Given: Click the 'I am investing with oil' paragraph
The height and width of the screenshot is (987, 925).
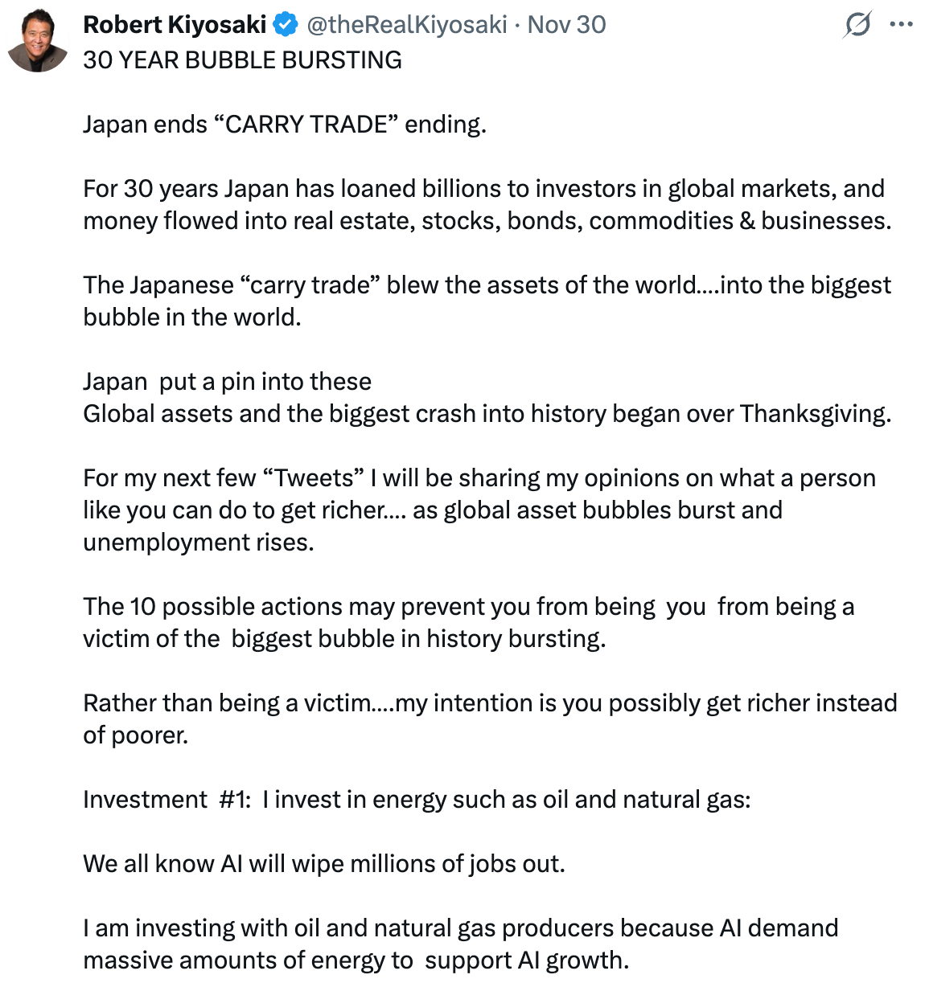Looking at the screenshot, I should pos(461,944).
